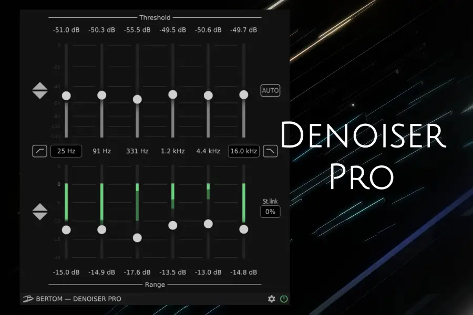This screenshot has width=473, height=315.
Task: Click the 331 Hz band range slider knob
Action: tap(137, 238)
